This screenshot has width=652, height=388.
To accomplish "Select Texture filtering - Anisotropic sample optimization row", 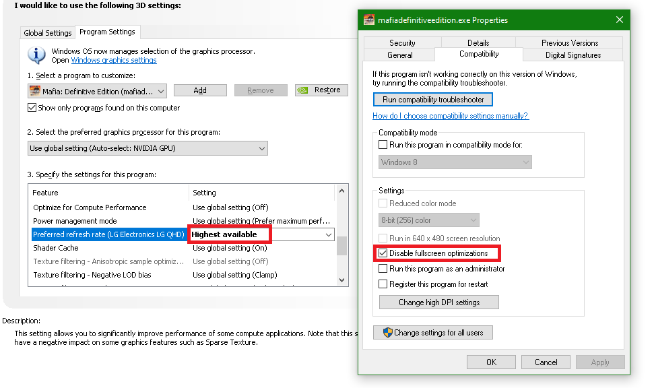I will click(x=182, y=261).
